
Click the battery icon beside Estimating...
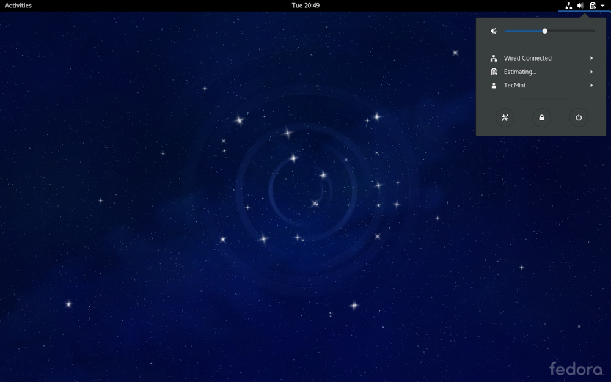coord(494,72)
